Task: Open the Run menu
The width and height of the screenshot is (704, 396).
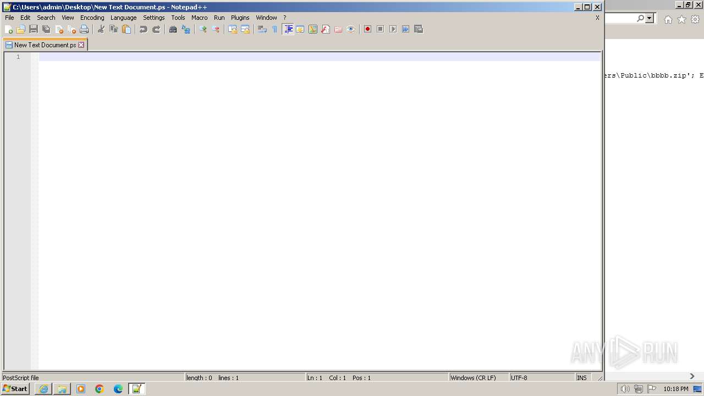Action: 219,18
